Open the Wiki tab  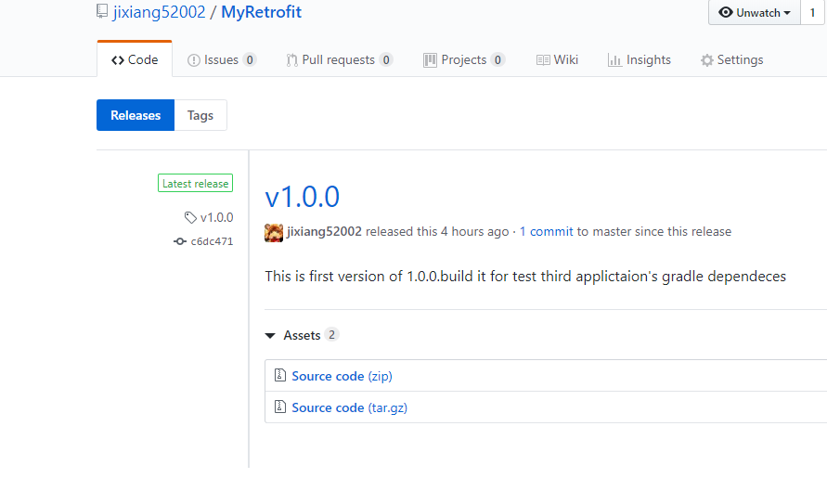[557, 59]
